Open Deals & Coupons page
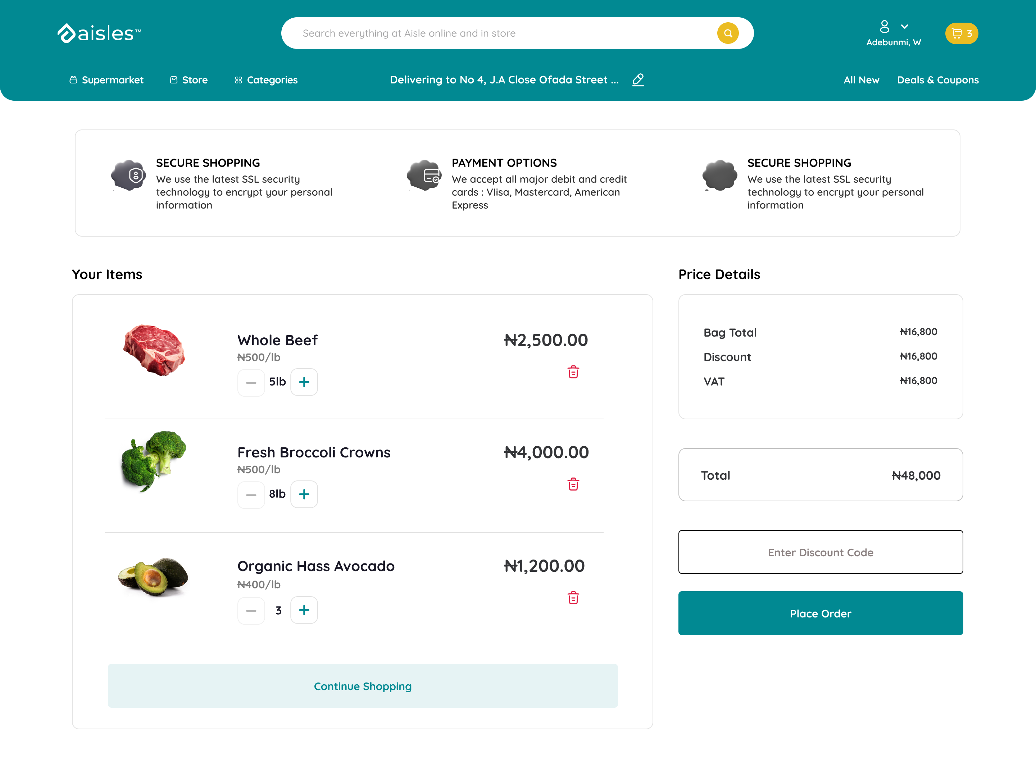 (937, 80)
